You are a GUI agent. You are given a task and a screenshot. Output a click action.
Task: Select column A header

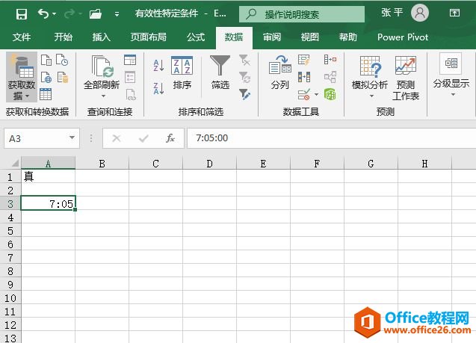pyautogui.click(x=48, y=164)
